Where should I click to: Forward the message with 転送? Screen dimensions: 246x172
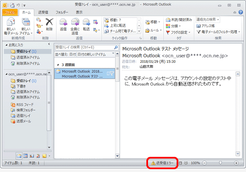[86, 25]
